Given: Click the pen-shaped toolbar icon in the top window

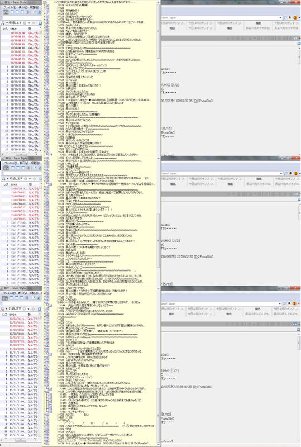Looking at the screenshot, I should [35, 12].
